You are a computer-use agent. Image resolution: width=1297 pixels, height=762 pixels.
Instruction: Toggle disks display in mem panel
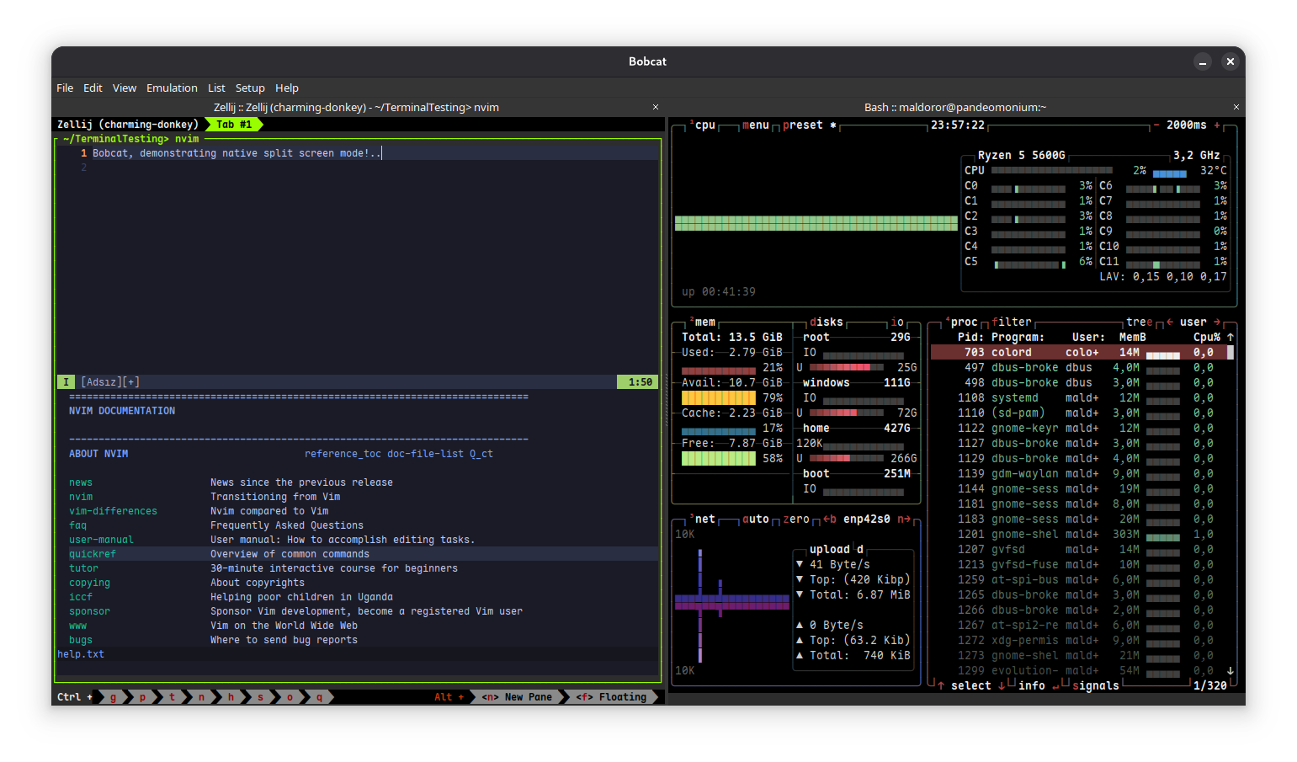[x=826, y=322]
